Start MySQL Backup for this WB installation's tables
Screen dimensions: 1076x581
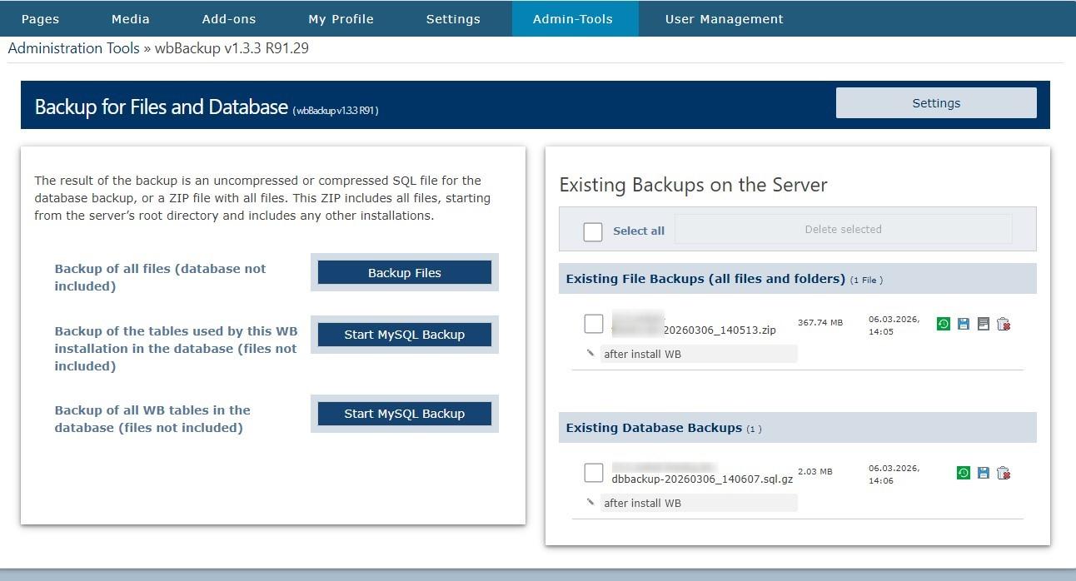(x=405, y=335)
